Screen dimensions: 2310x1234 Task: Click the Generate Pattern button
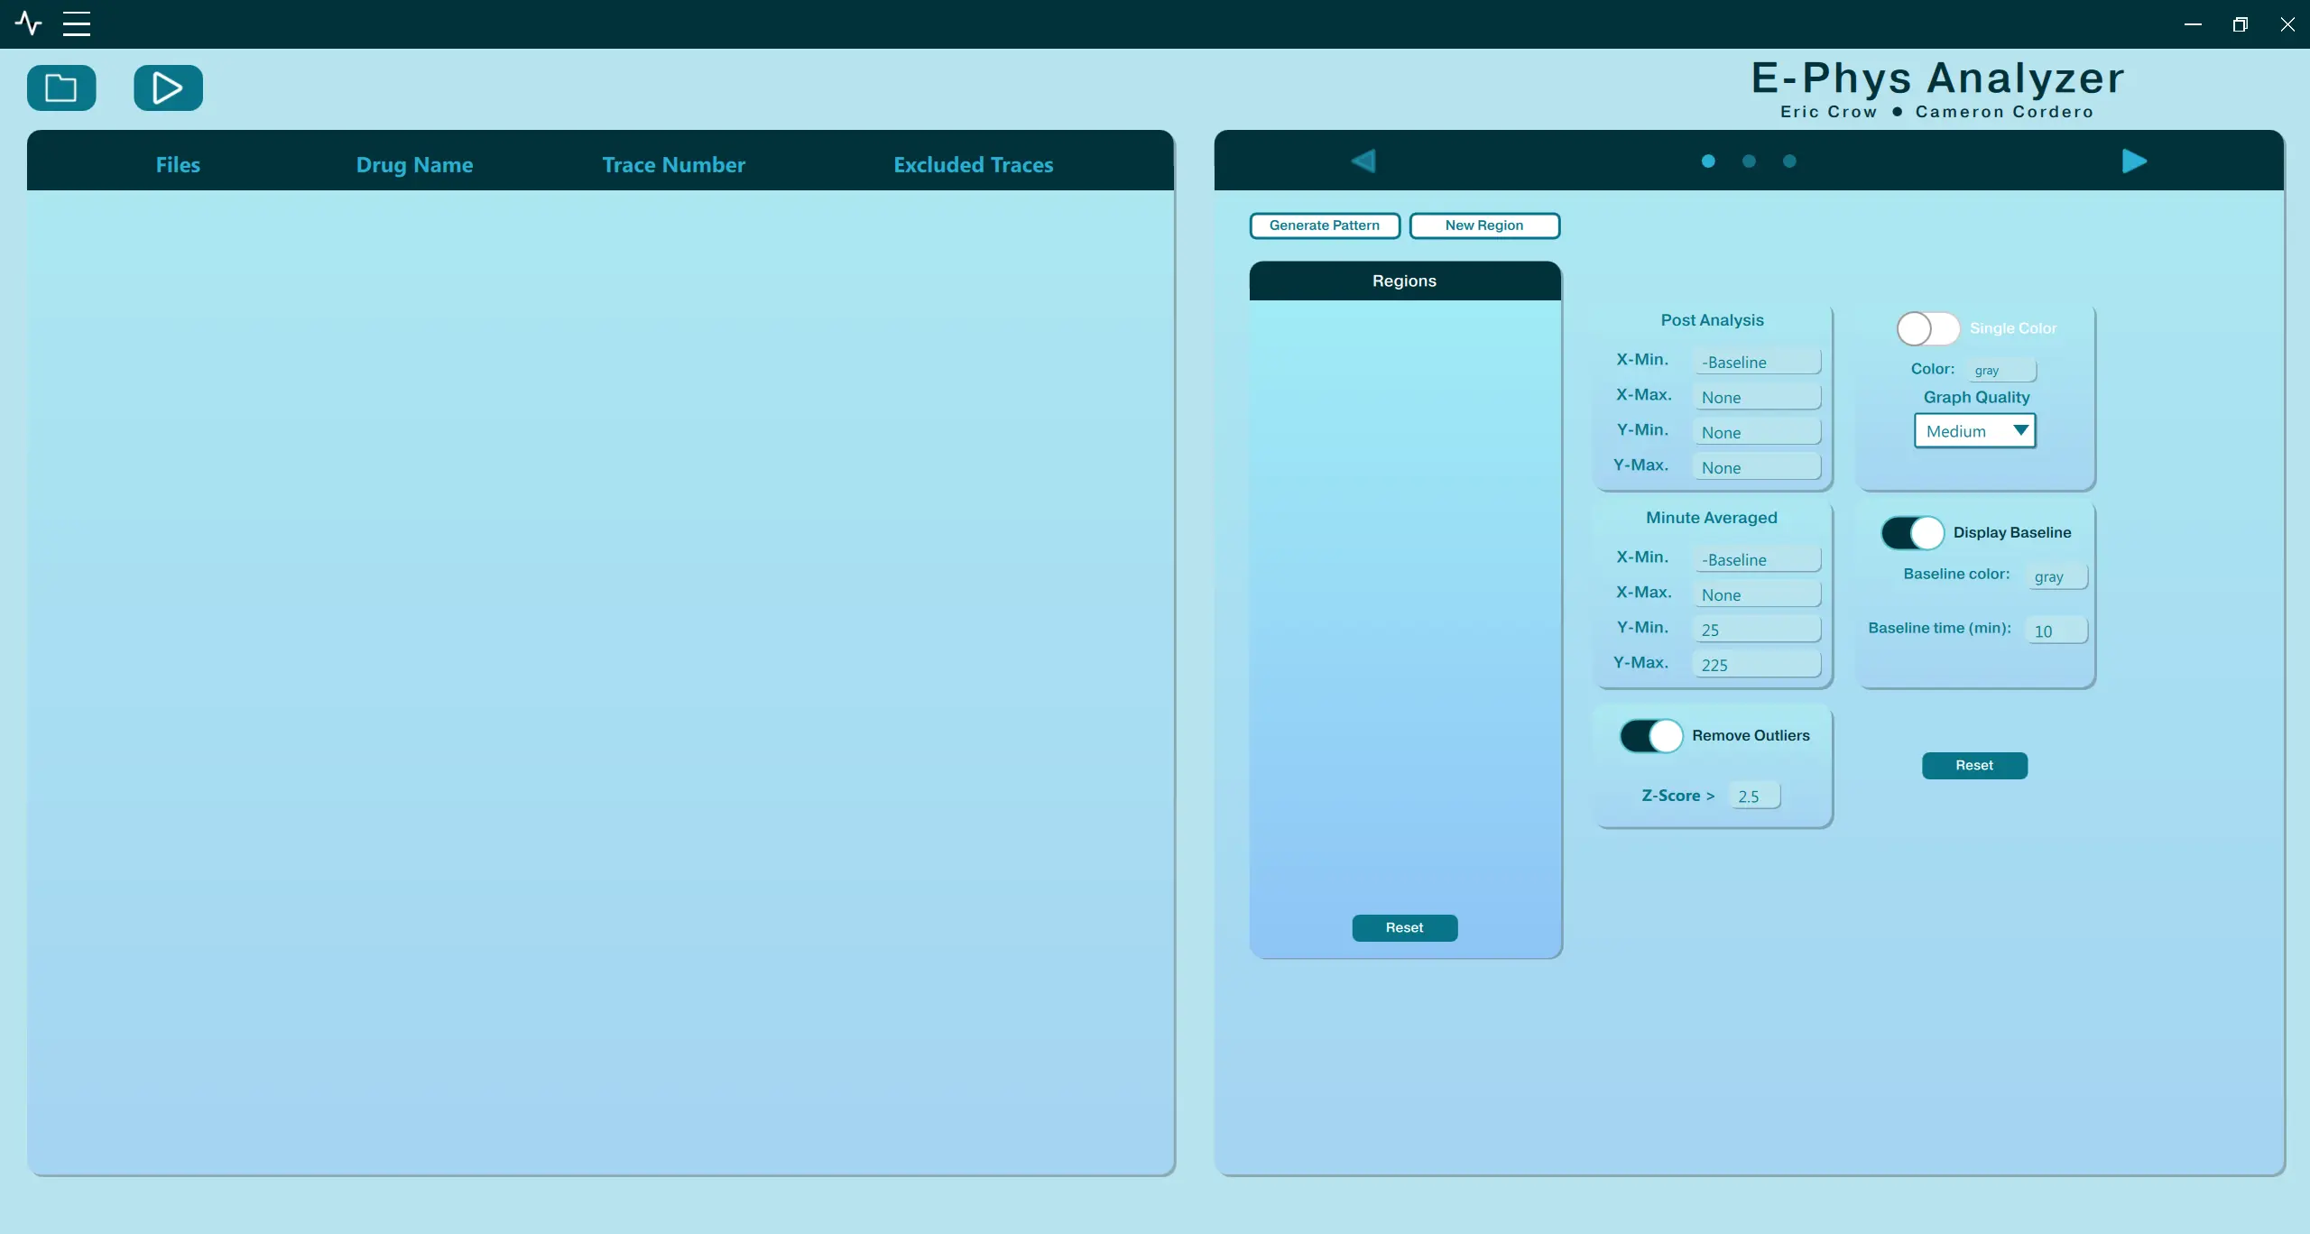[x=1324, y=226]
